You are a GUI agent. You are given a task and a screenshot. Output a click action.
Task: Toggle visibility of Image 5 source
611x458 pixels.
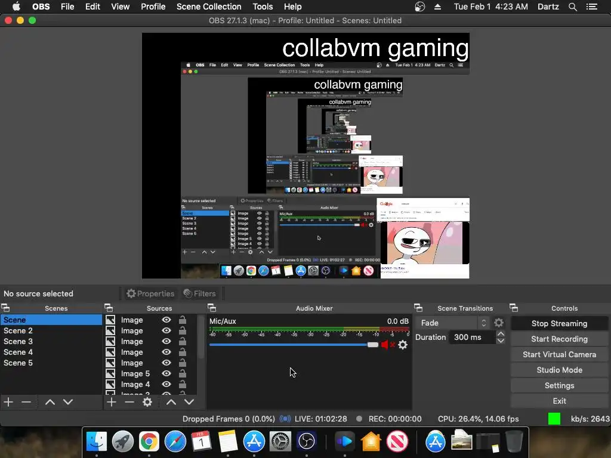point(166,373)
